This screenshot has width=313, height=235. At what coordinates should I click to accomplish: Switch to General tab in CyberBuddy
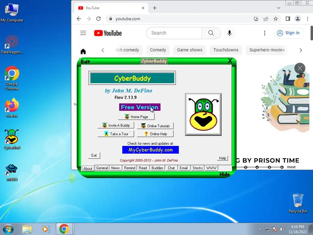(x=102, y=168)
